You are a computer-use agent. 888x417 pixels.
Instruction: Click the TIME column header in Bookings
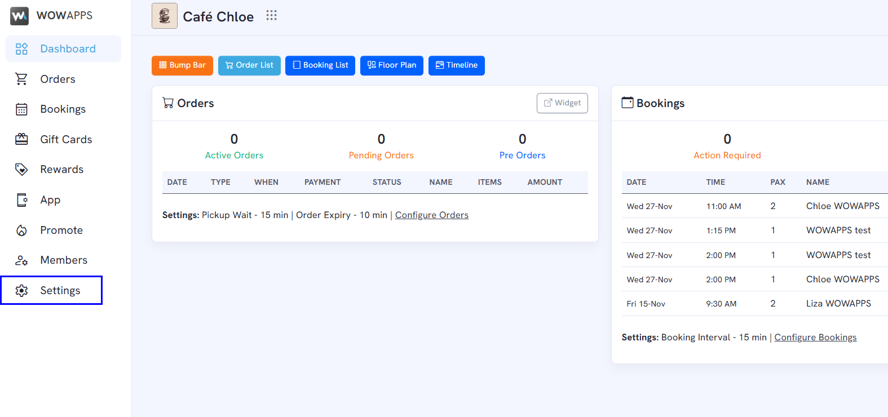715,183
